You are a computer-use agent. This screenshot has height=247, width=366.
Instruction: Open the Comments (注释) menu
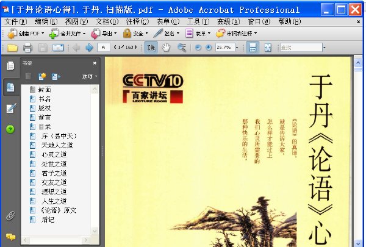137,22
